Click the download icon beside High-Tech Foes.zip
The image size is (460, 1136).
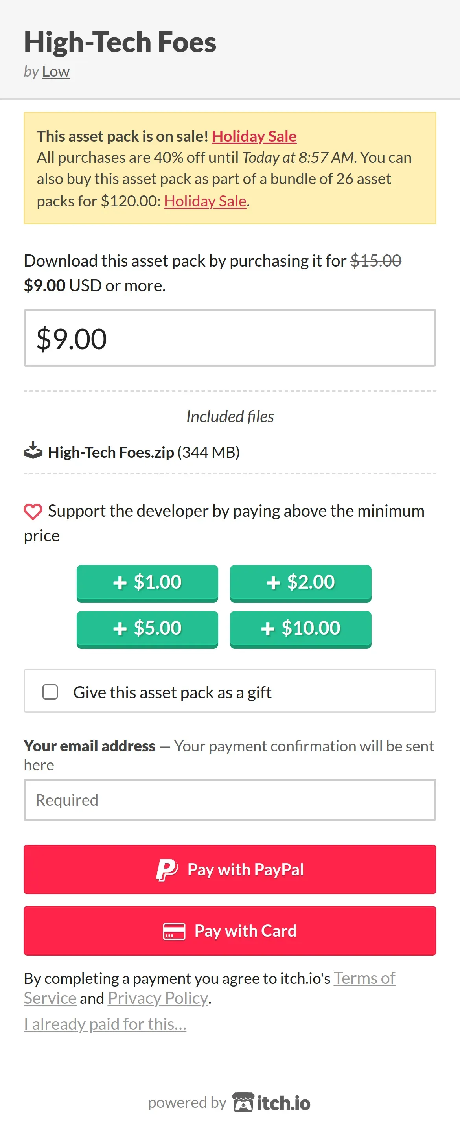(33, 451)
